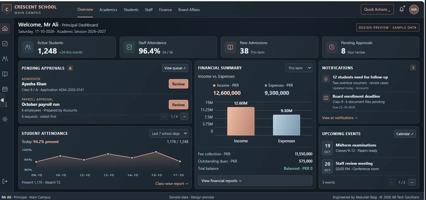This screenshot has height=200, width=426.
Task: Click the Income legend color swatch
Action: pos(214,85)
